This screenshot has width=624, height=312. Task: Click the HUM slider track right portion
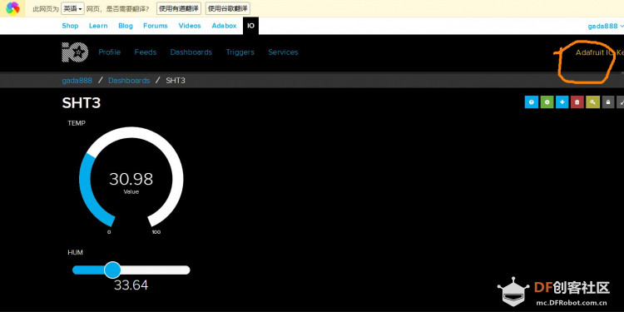156,270
